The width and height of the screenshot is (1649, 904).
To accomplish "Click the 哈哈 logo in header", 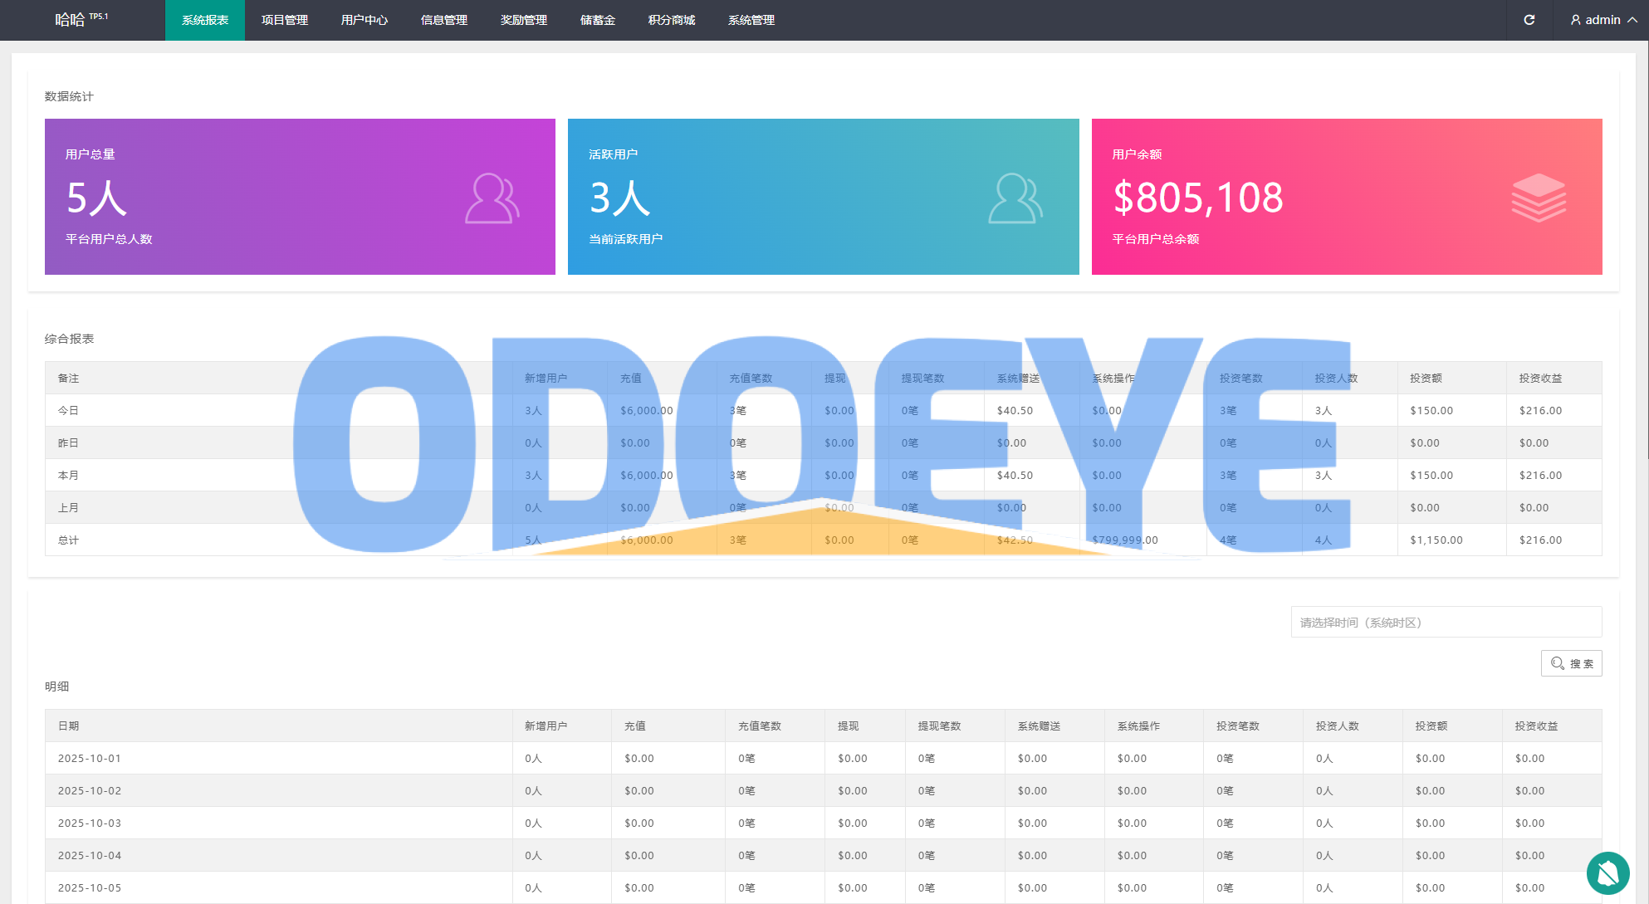I will [71, 20].
